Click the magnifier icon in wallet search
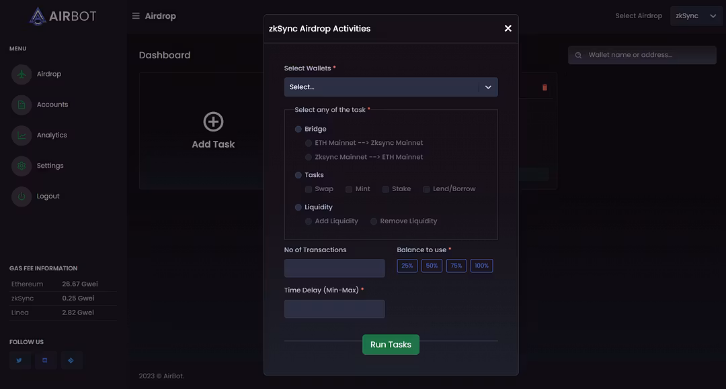Viewport: 726px width, 389px height. coord(578,55)
